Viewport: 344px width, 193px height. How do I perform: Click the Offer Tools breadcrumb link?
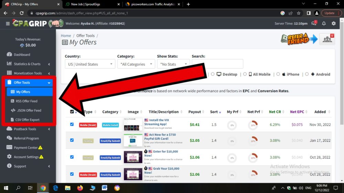click(x=85, y=35)
